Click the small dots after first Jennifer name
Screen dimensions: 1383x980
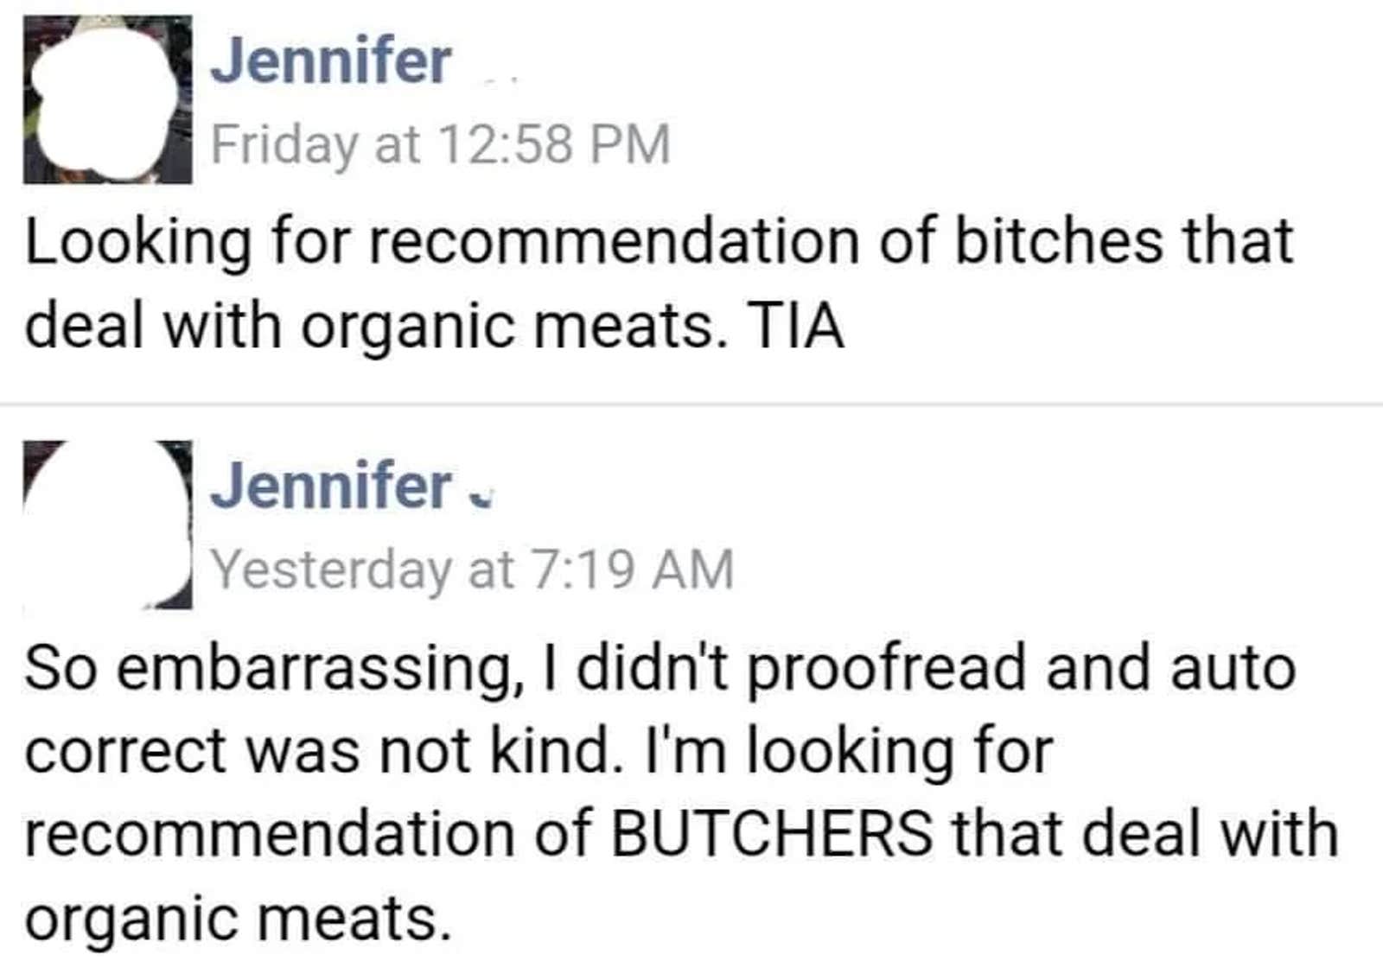[499, 80]
